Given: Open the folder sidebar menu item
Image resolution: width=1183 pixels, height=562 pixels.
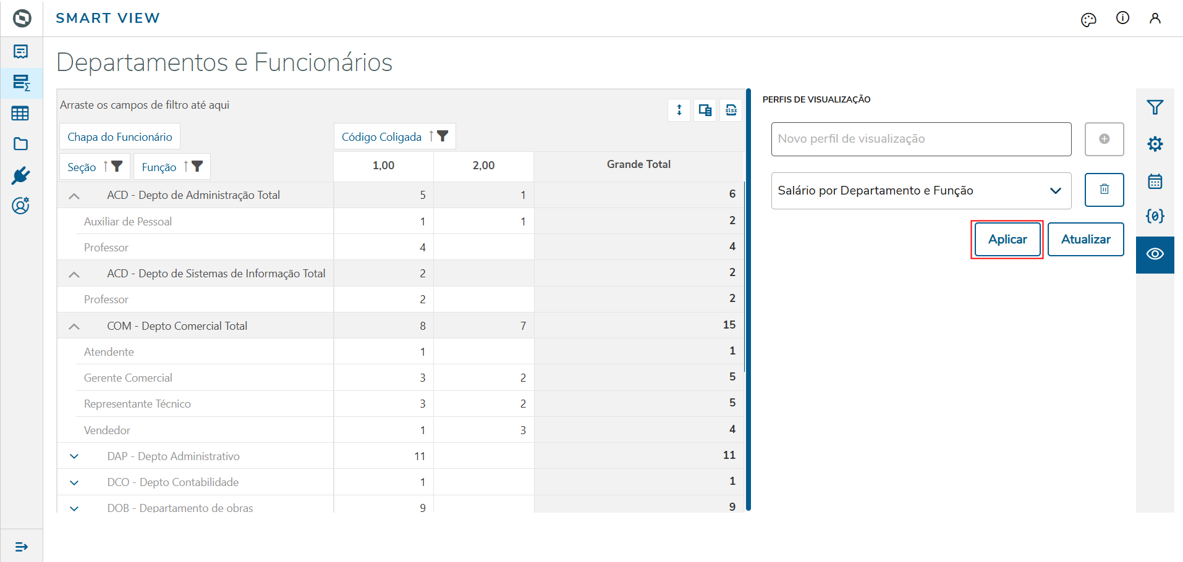Looking at the screenshot, I should tap(20, 144).
